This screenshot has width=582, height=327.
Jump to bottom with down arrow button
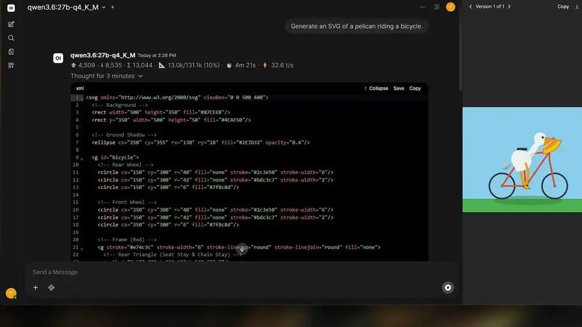click(x=242, y=249)
